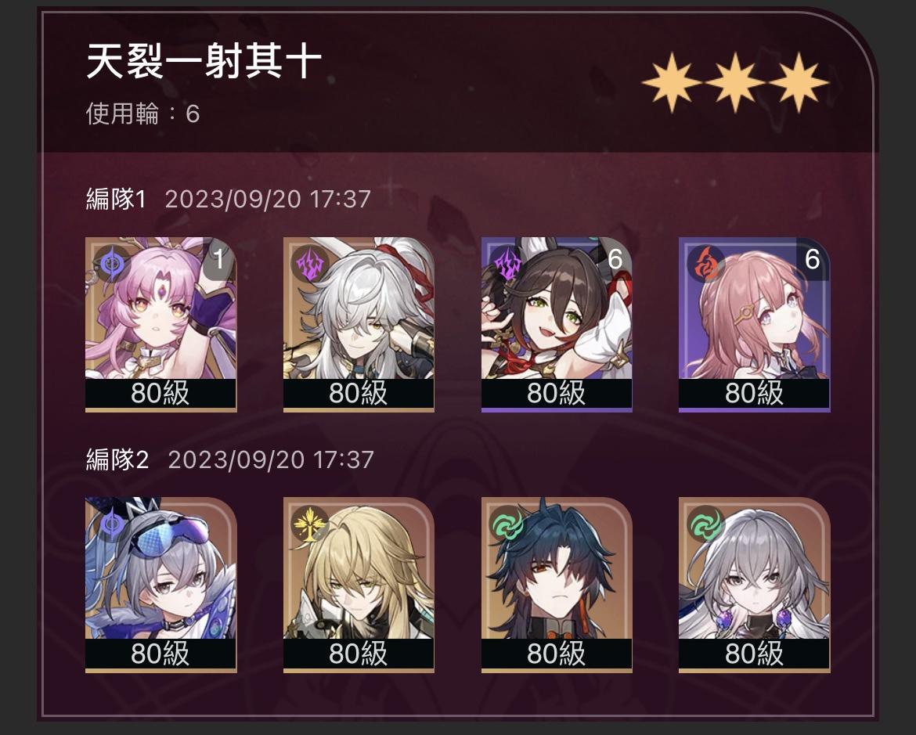Open the white-haired character with red ribbon

(359, 324)
